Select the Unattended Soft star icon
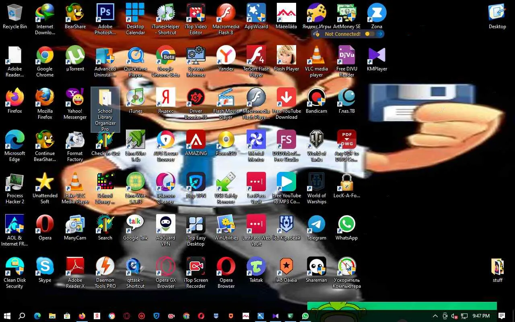The height and width of the screenshot is (322, 515). (45, 188)
